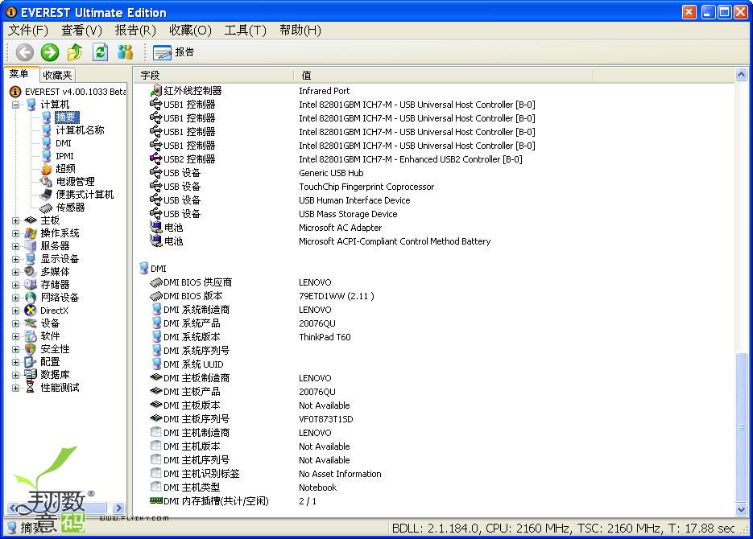Select the USB Mass Storage Device row
This screenshot has height=539, width=753.
pyautogui.click(x=348, y=214)
